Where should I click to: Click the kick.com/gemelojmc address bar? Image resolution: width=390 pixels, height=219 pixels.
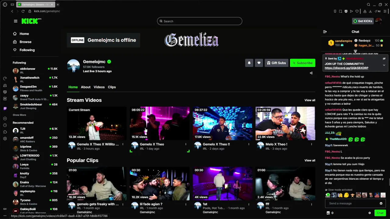click(x=47, y=11)
